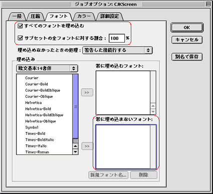The width and height of the screenshot is (213, 194).
Task: Toggle サブセットの全フォント checkbox
Action: (x=20, y=38)
